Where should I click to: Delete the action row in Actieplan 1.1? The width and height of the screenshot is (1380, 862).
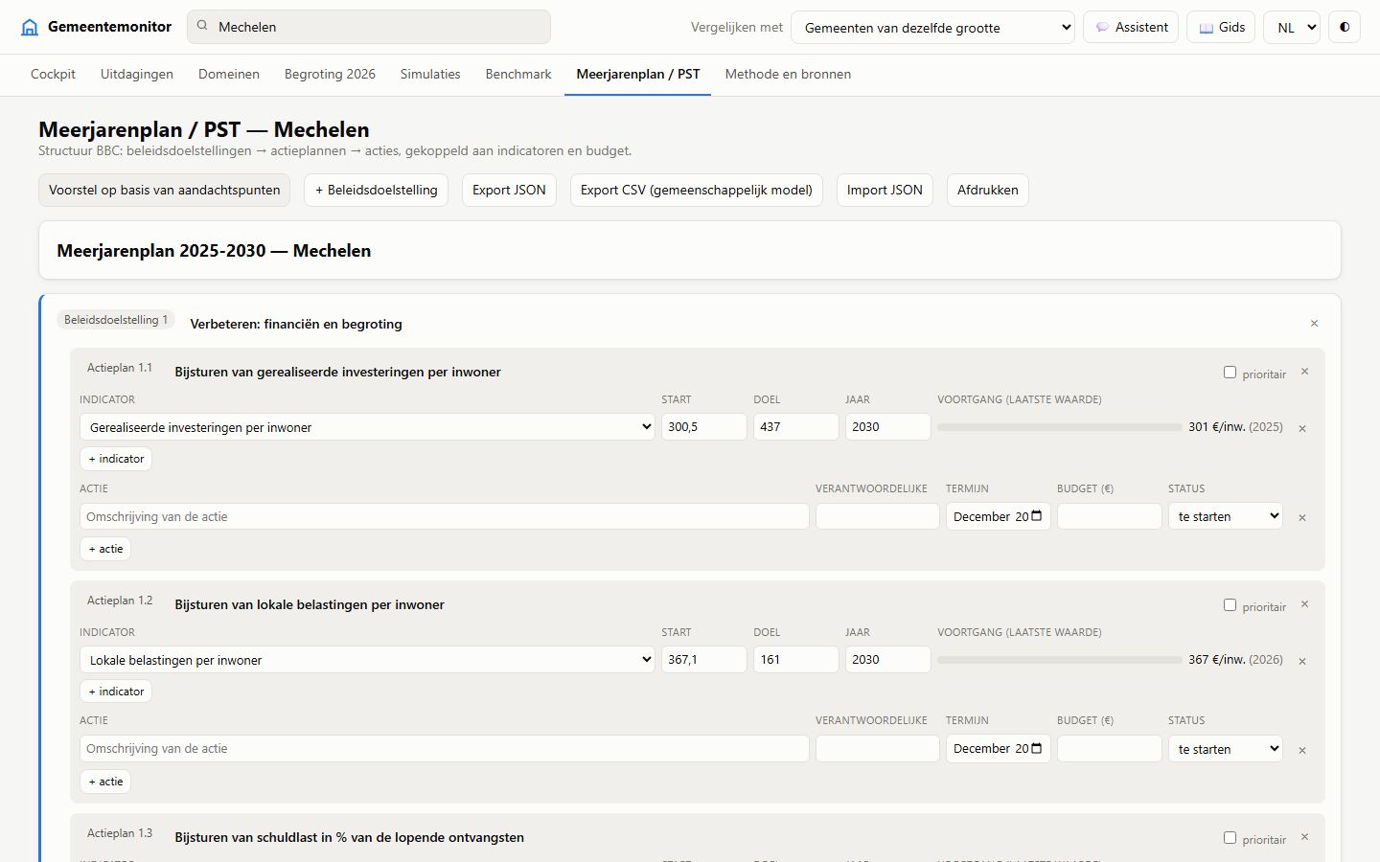[x=1302, y=517]
